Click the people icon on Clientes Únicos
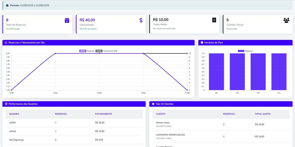Viewport: 295px width, 147px height. click(286, 20)
